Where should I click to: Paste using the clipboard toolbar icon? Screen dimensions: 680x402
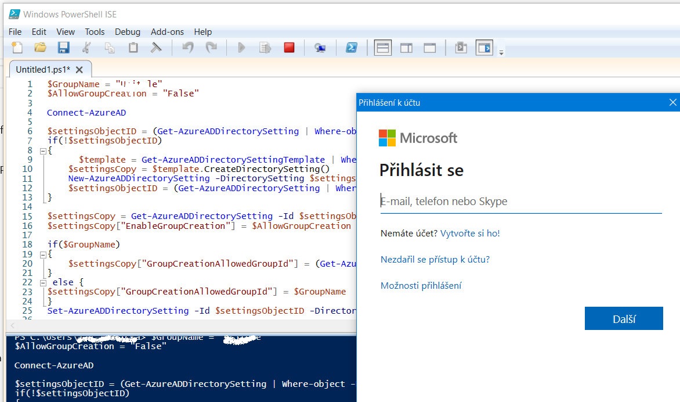pos(133,47)
